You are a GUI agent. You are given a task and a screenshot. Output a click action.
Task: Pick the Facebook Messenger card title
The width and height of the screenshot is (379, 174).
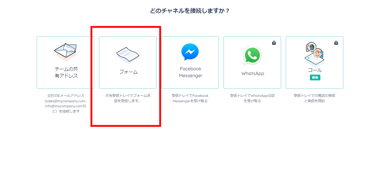190,72
